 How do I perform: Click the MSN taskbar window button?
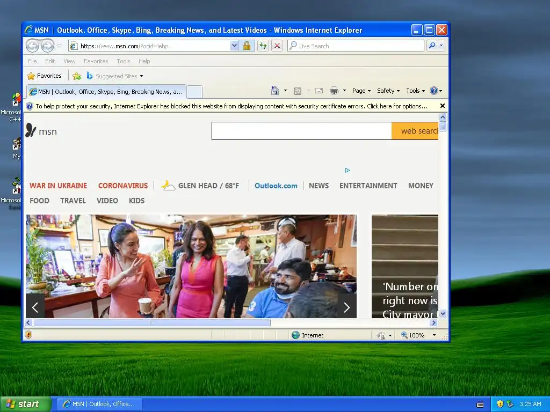click(99, 404)
